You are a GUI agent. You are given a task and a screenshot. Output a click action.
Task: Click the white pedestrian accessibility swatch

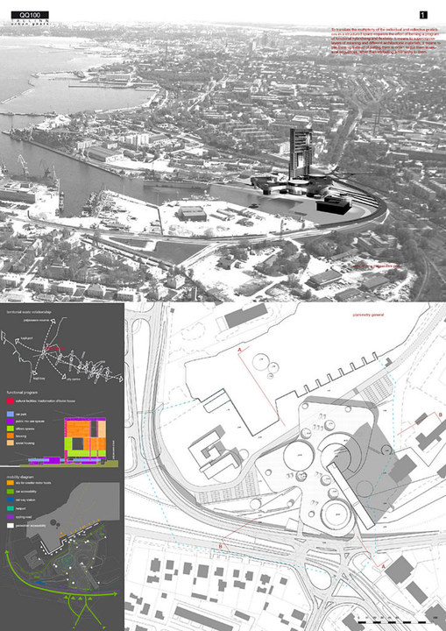click(10, 526)
